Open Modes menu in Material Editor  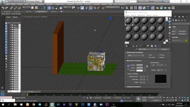click(x=127, y=15)
